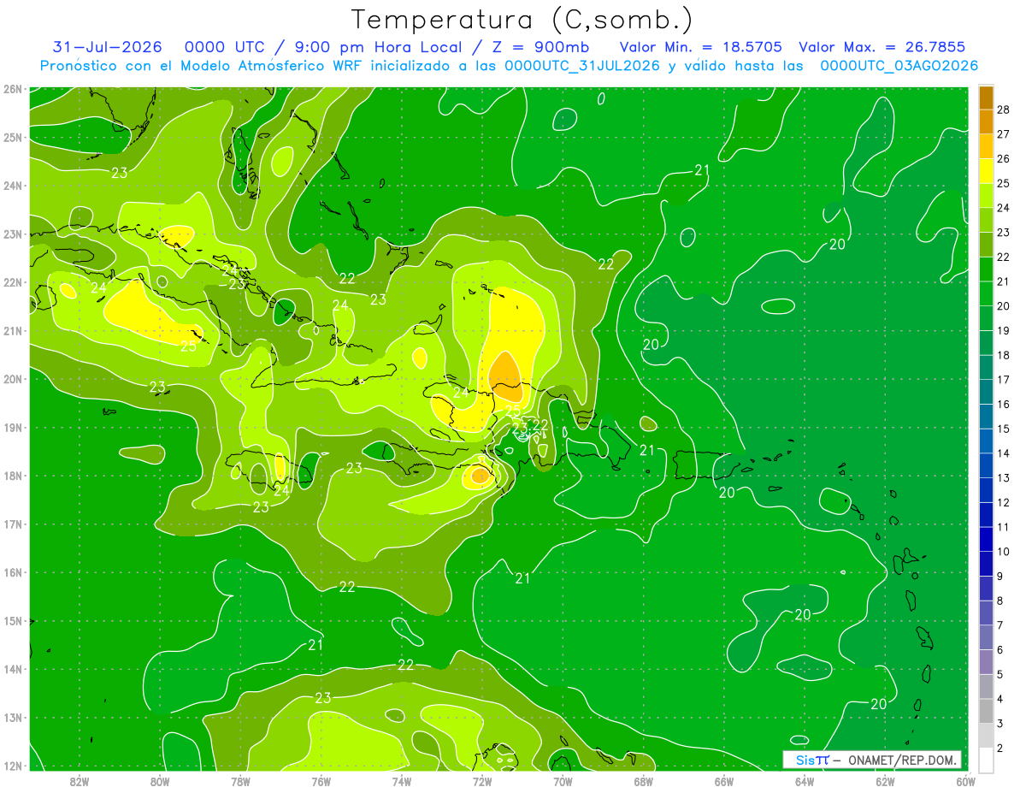This screenshot has height=793, width=1026.
Task: Click the color bar label 14
Action: click(x=1003, y=453)
